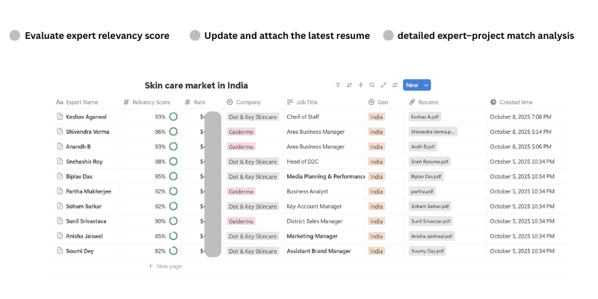Click the blue New button
This screenshot has height=299, width=598.
pos(412,85)
